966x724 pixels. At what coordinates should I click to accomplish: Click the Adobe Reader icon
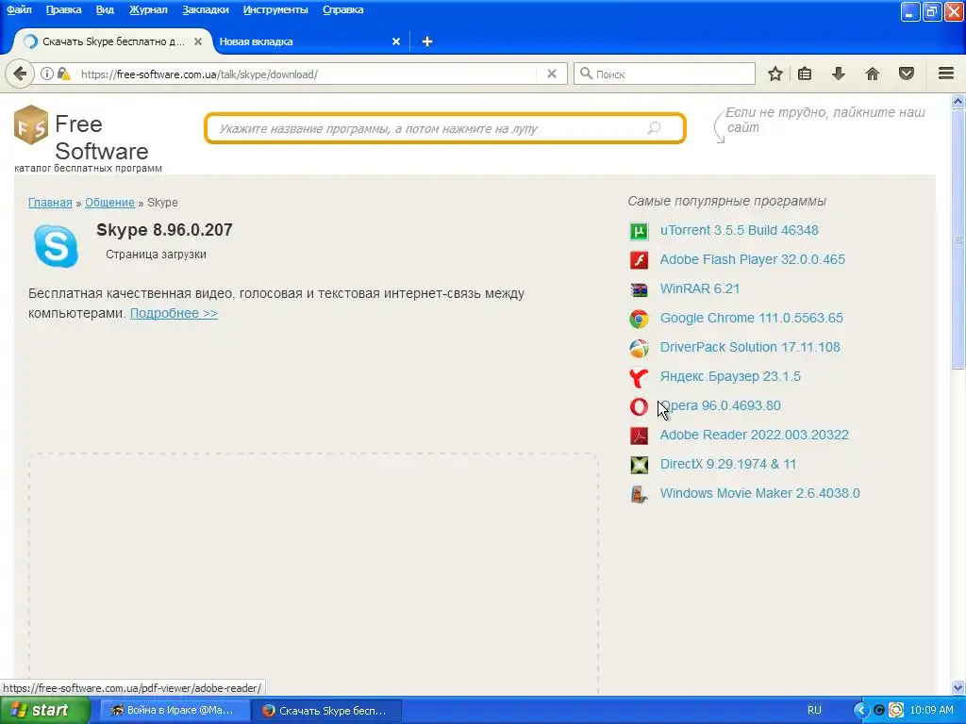[x=639, y=436]
